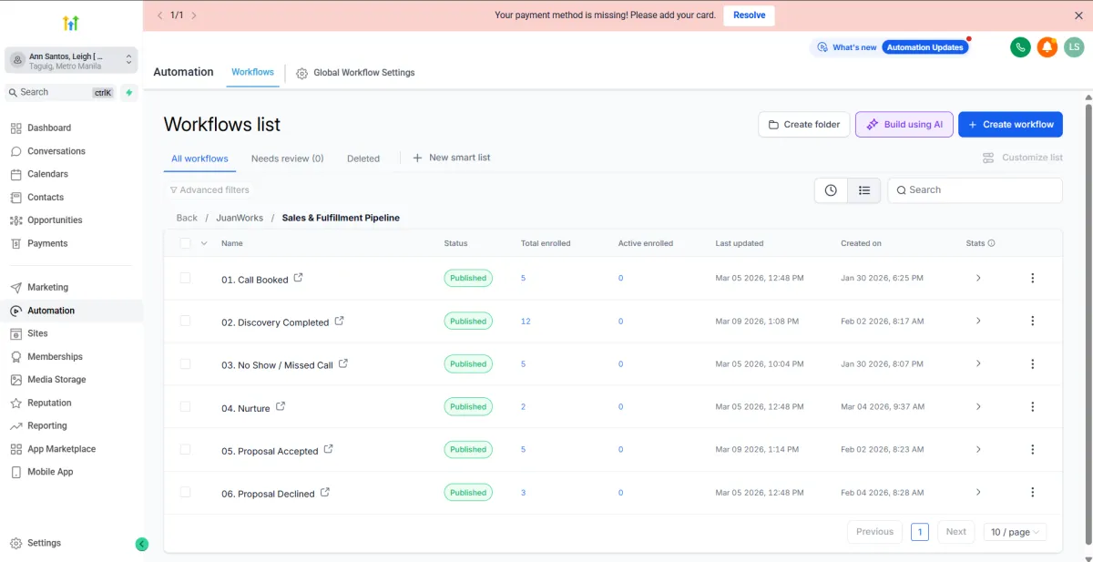
Task: Switch to the Workflows tab
Action: (252, 72)
